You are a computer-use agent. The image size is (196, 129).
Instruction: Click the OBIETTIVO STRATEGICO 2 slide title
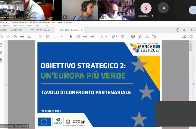(83, 66)
